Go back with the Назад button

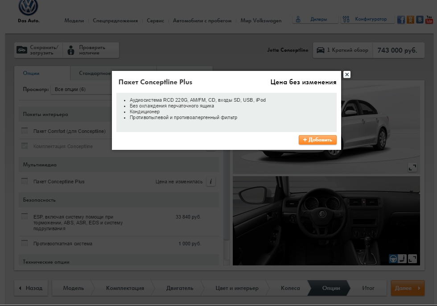click(31, 288)
